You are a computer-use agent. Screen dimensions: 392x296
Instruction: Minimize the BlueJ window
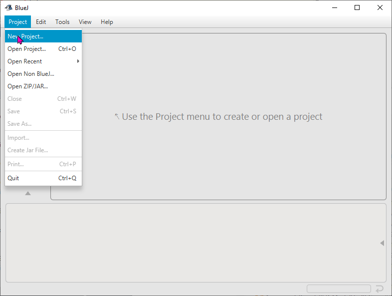334,7
